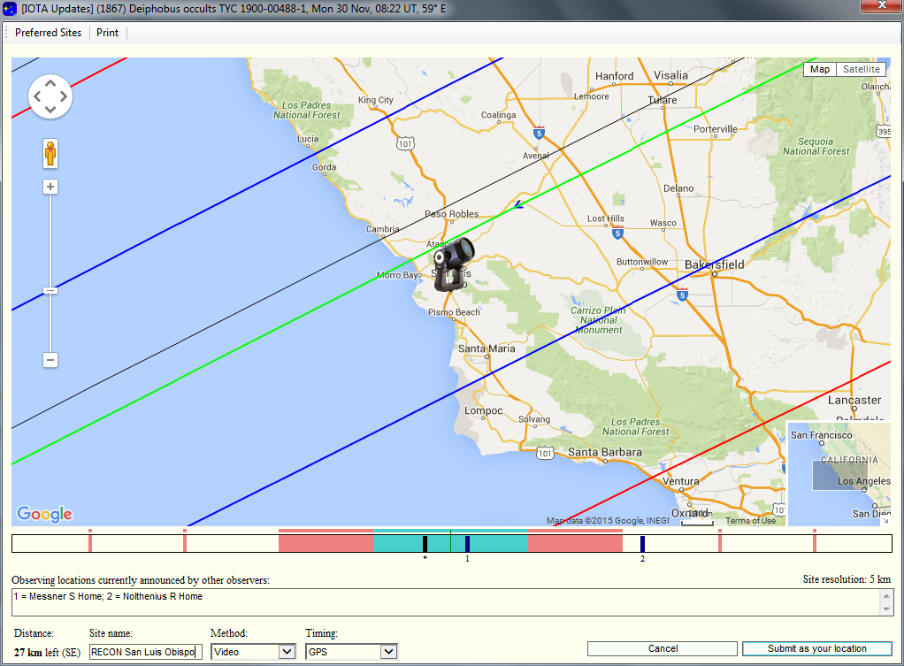Click the overview minimap thumbnail
The width and height of the screenshot is (904, 666).
coord(839,474)
